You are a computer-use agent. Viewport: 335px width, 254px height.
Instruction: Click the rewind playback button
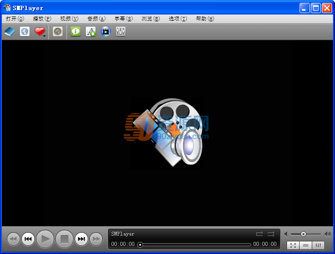[x=13, y=239]
